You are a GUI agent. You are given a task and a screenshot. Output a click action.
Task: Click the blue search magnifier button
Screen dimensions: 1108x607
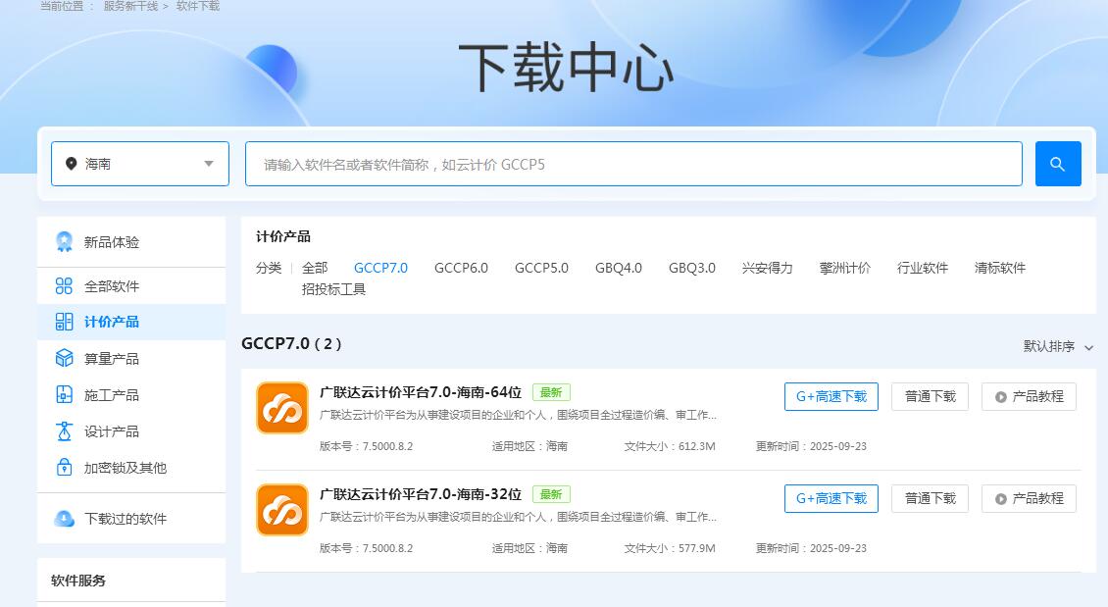[1058, 164]
